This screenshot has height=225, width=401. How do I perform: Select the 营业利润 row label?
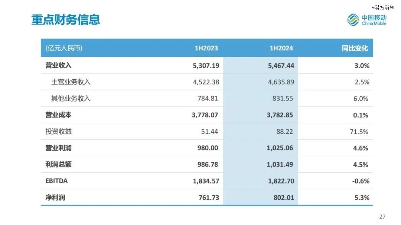point(58,148)
